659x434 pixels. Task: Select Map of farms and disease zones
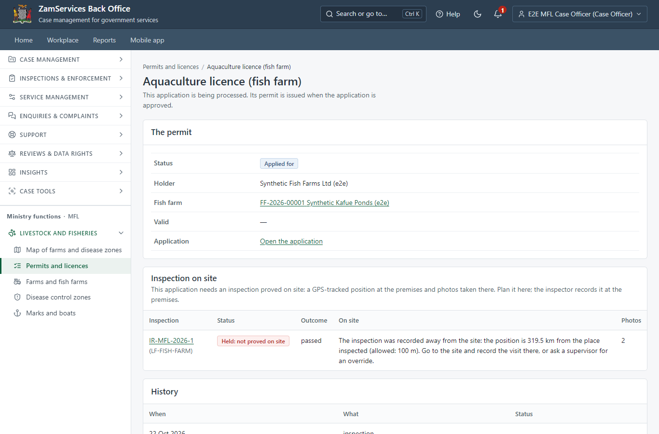click(74, 250)
